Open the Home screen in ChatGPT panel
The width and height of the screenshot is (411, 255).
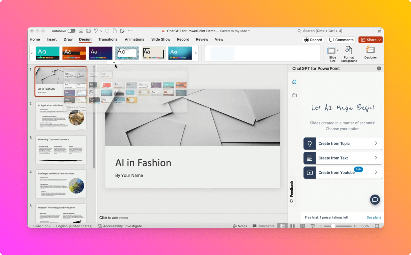pyautogui.click(x=294, y=81)
